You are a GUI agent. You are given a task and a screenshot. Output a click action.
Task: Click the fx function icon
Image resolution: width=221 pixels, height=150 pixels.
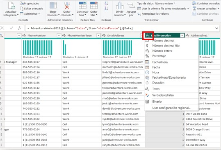pyautogui.click(x=19, y=28)
